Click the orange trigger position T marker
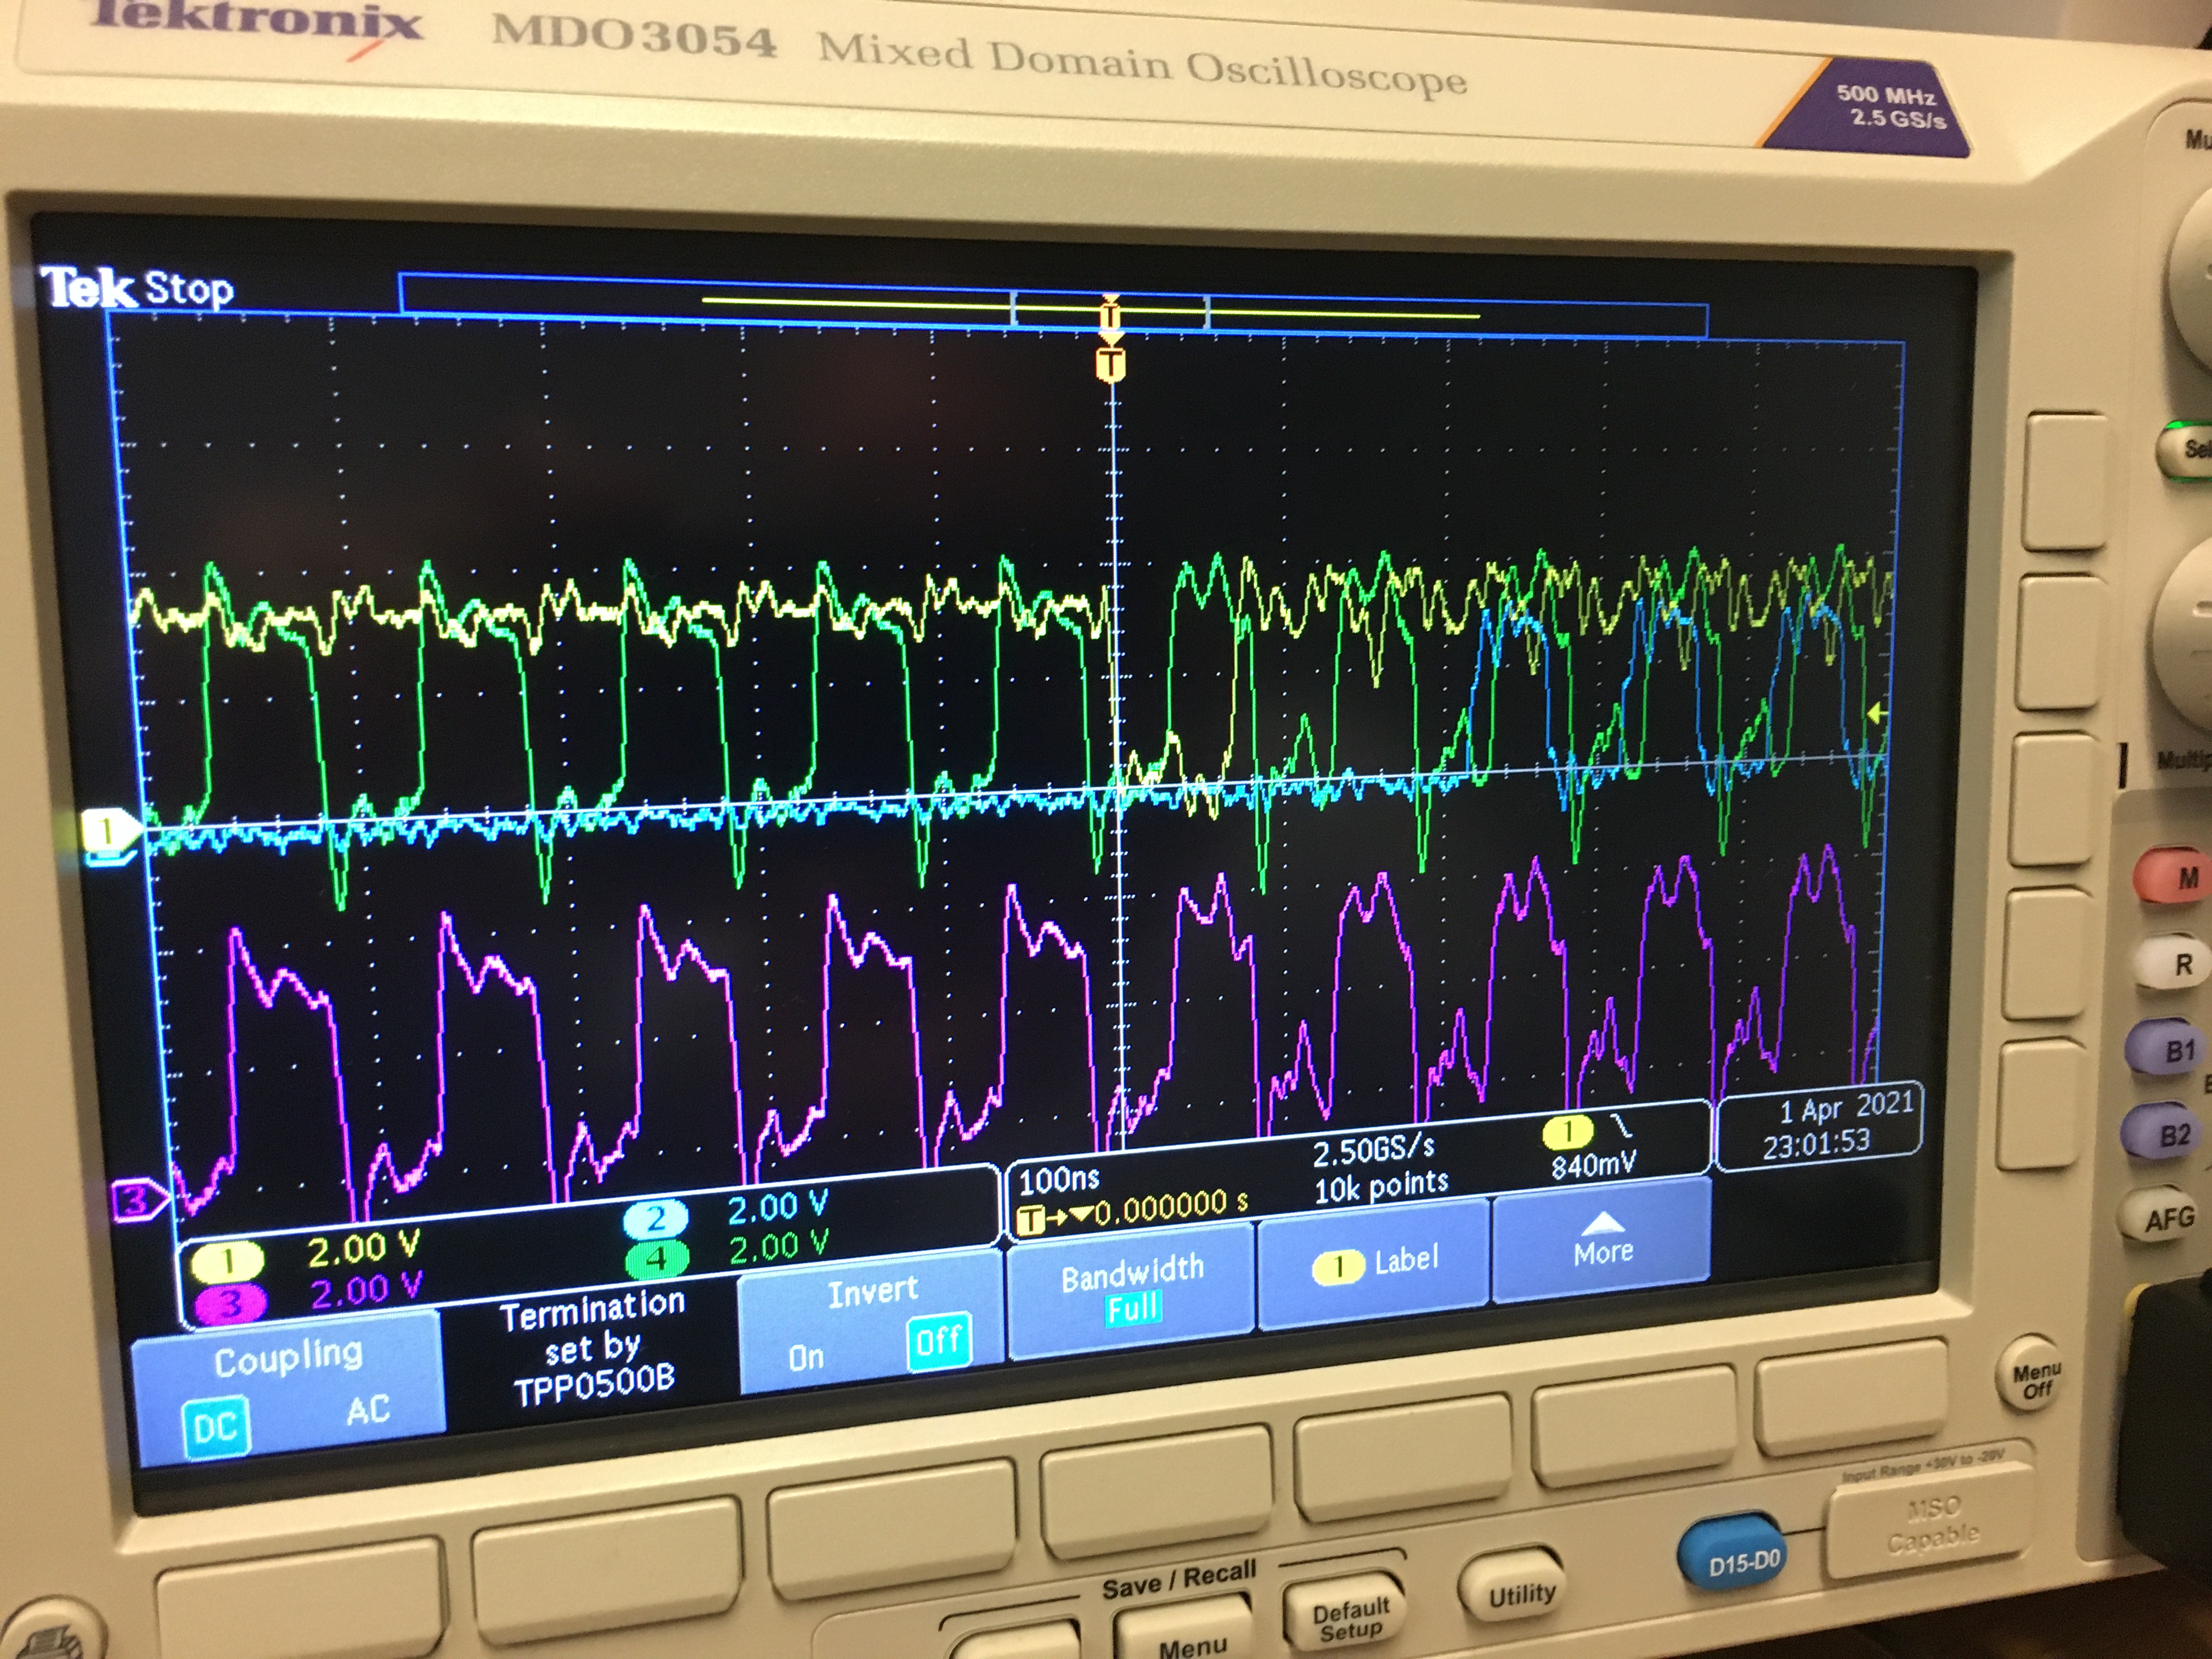The height and width of the screenshot is (1659, 2212). [1110, 364]
